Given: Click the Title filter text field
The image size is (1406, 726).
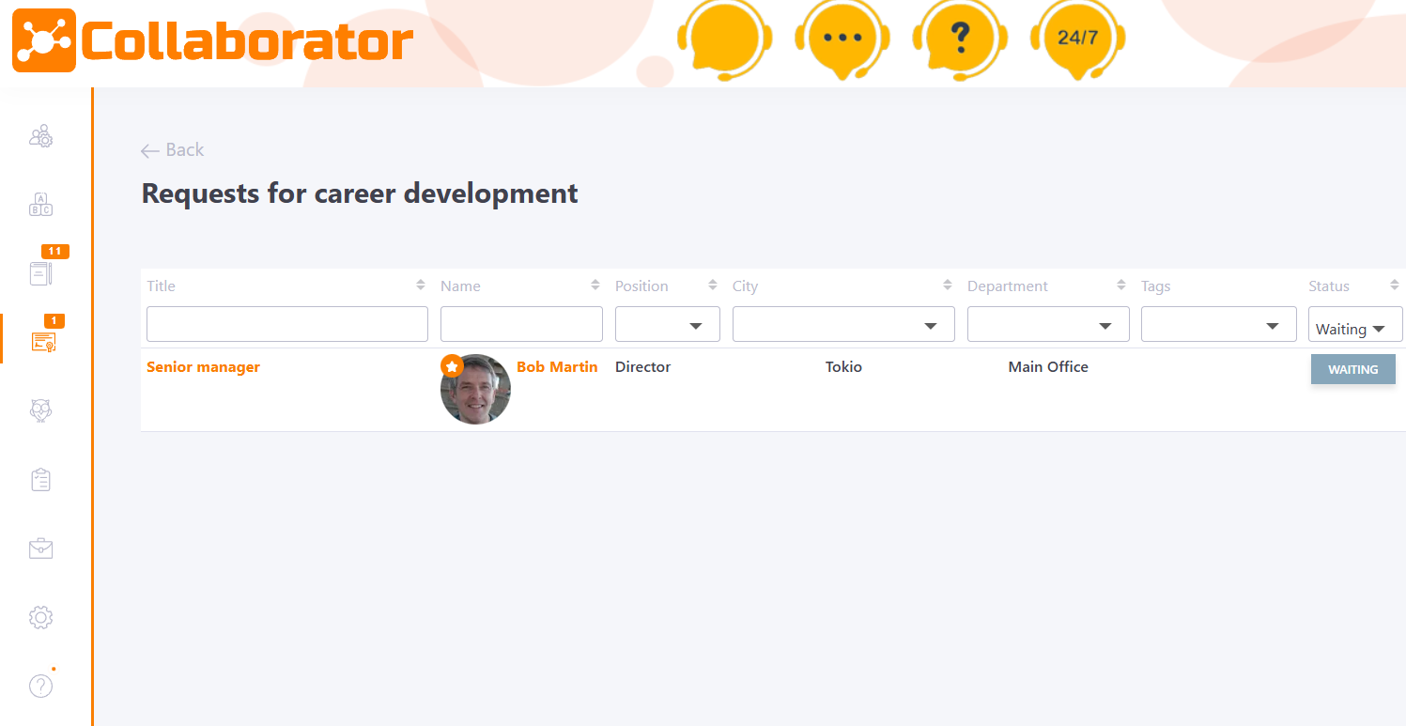Looking at the screenshot, I should click(286, 324).
